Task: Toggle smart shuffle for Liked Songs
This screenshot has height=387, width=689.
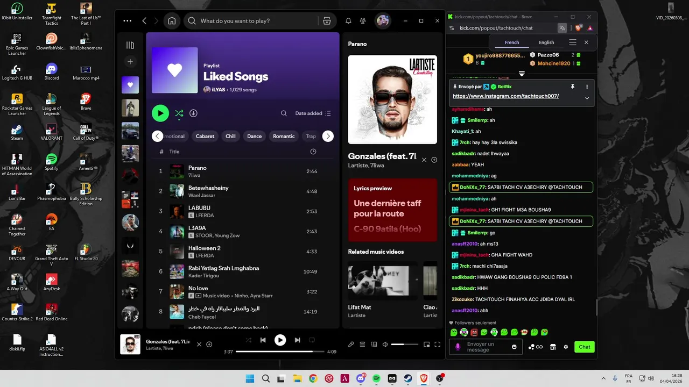Action: tap(179, 113)
